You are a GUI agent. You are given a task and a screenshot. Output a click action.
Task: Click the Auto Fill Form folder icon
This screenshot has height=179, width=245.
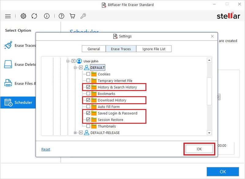point(94,107)
